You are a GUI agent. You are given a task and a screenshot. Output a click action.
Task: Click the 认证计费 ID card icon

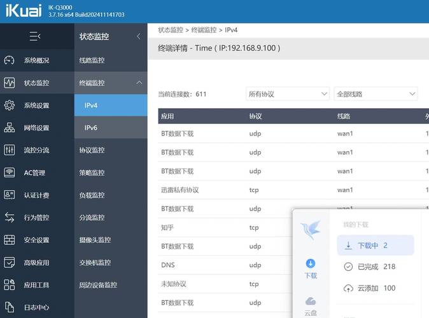tap(10, 195)
